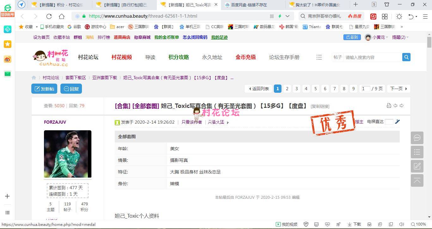
Task: Jump to top with floating arrow button
Action: [x=417, y=180]
